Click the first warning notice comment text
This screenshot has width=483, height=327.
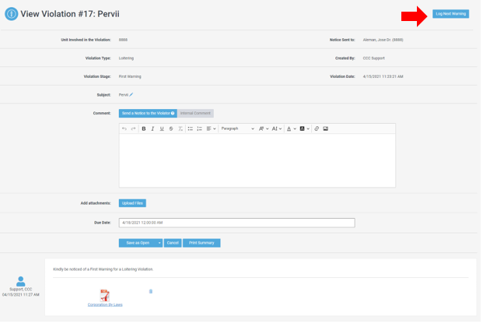[x=103, y=270]
